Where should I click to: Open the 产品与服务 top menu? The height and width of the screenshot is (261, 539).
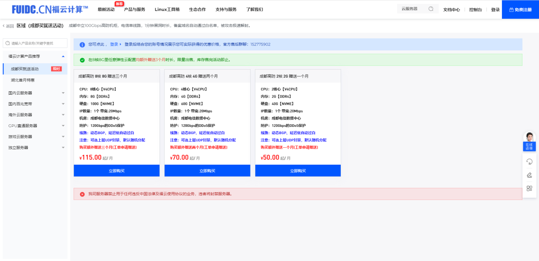(x=134, y=9)
